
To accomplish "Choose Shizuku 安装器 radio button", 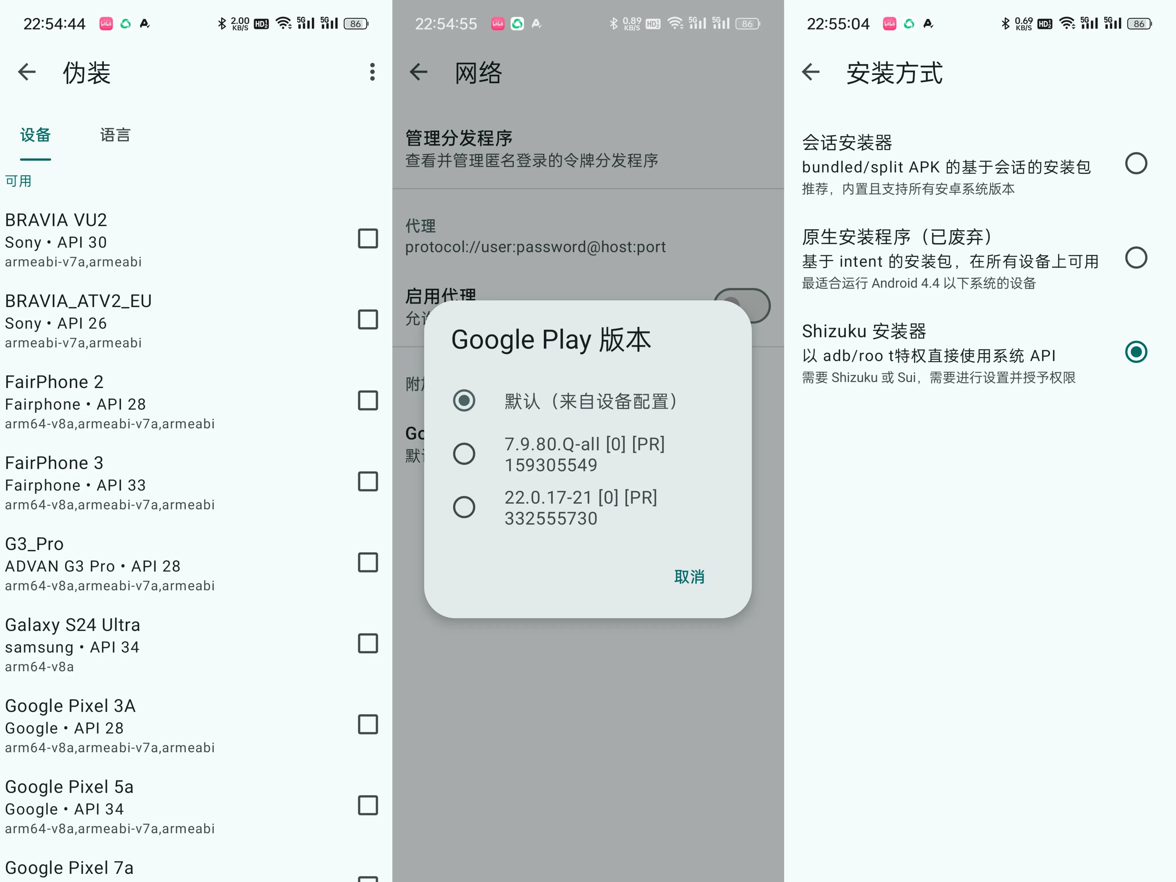I will coord(1136,352).
